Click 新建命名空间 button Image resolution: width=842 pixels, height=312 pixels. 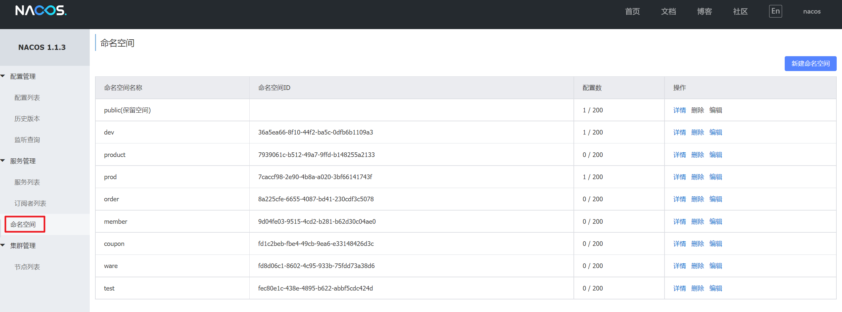click(811, 63)
